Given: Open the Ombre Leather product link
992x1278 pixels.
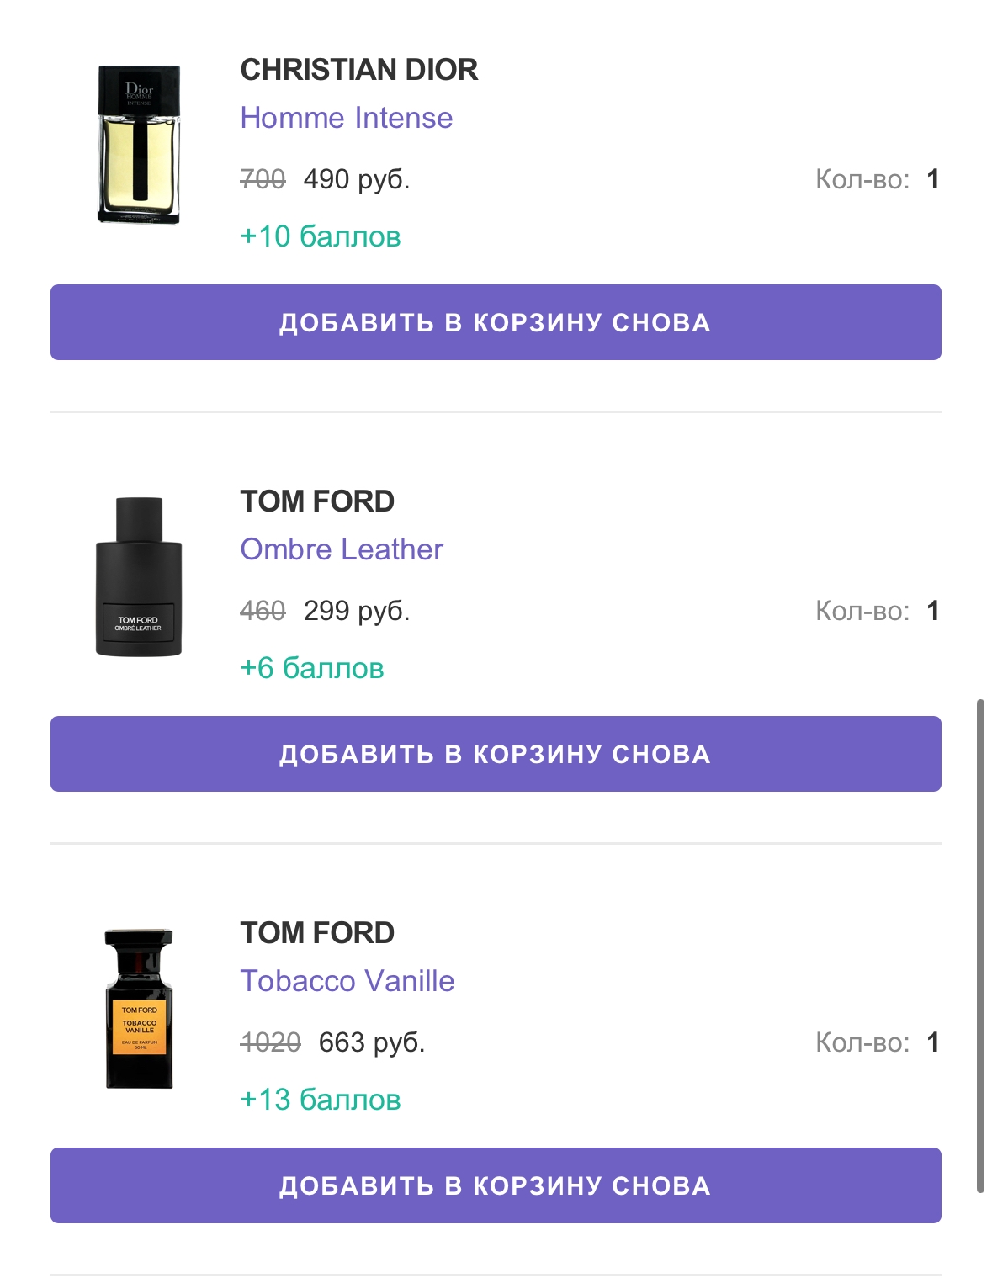Looking at the screenshot, I should coord(341,549).
